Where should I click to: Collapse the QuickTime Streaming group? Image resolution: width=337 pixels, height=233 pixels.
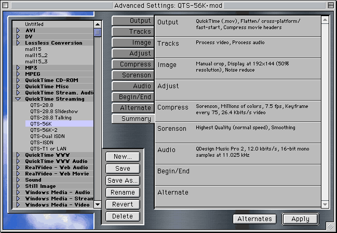click(18, 99)
